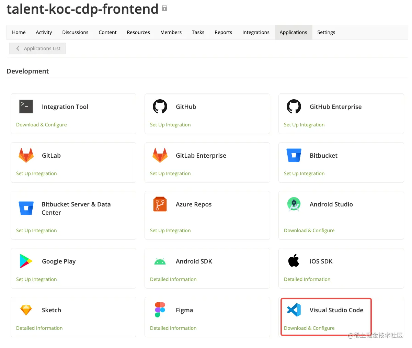This screenshot has height=348, width=412.
Task: Click the GitHub octocat icon
Action: pyautogui.click(x=160, y=106)
